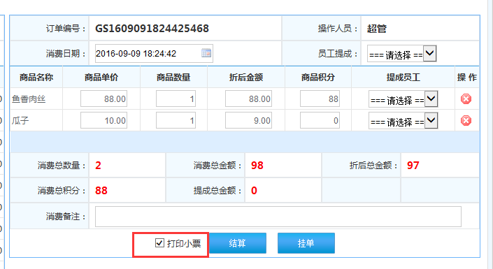Edit points field 0 for 瓜子

[320, 120]
